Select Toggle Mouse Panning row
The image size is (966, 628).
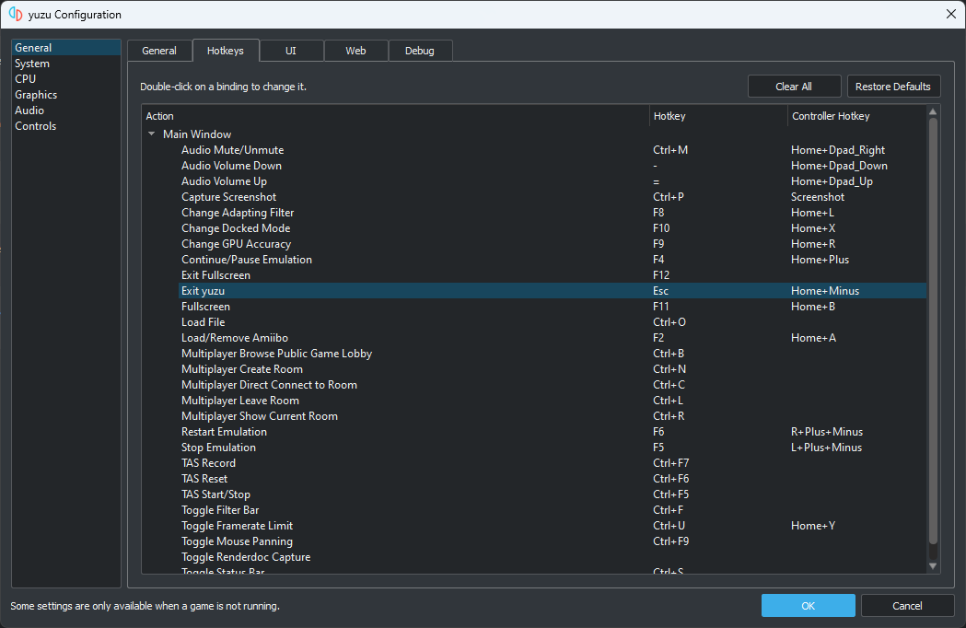[x=553, y=541]
